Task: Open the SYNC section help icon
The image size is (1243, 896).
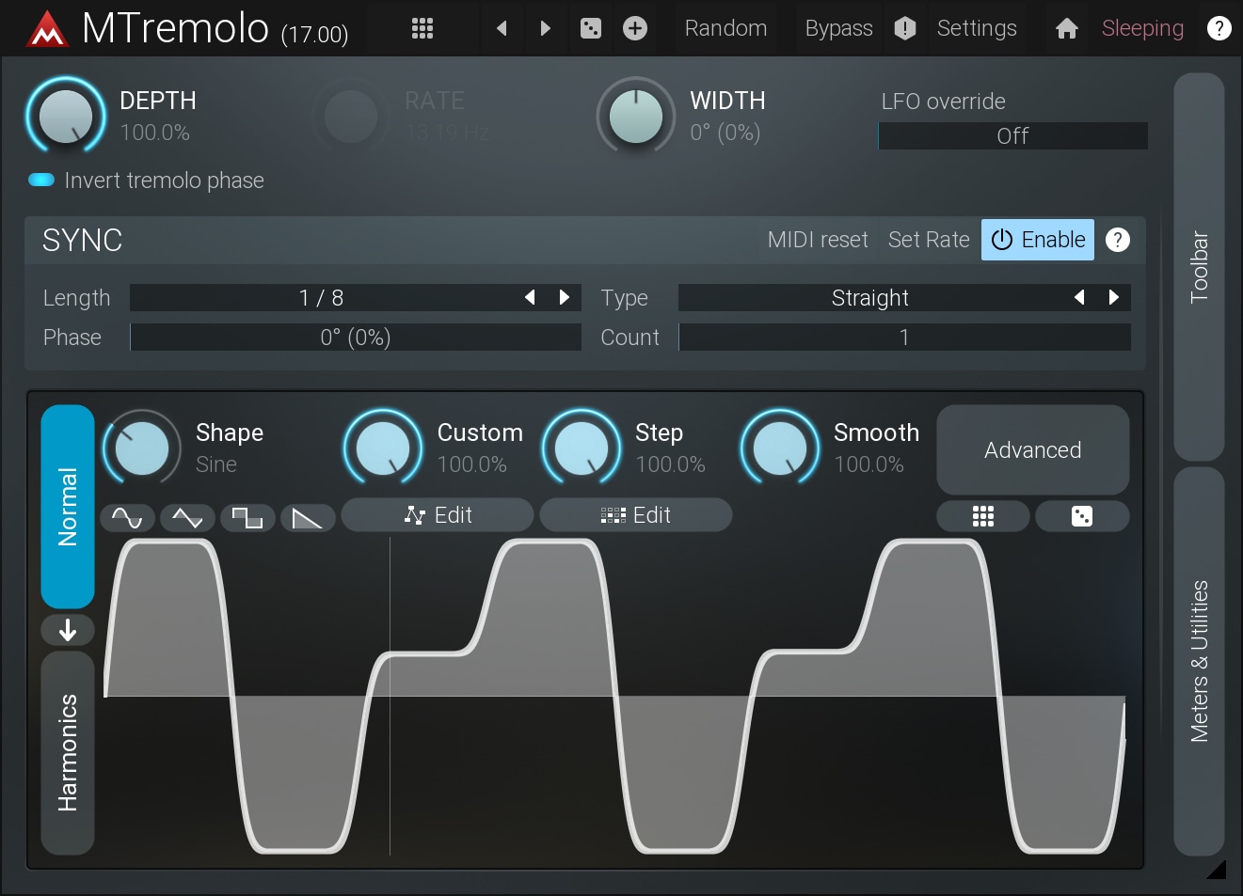Action: (1117, 240)
